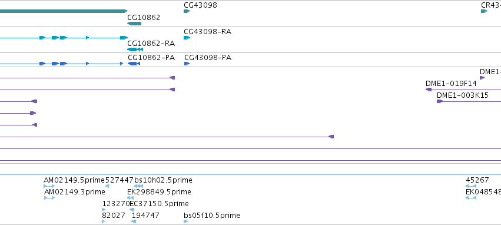Select the bs05f10.5prime EST arrow

tap(186, 221)
